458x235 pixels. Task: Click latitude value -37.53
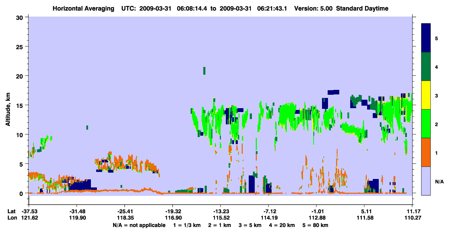coord(29,211)
